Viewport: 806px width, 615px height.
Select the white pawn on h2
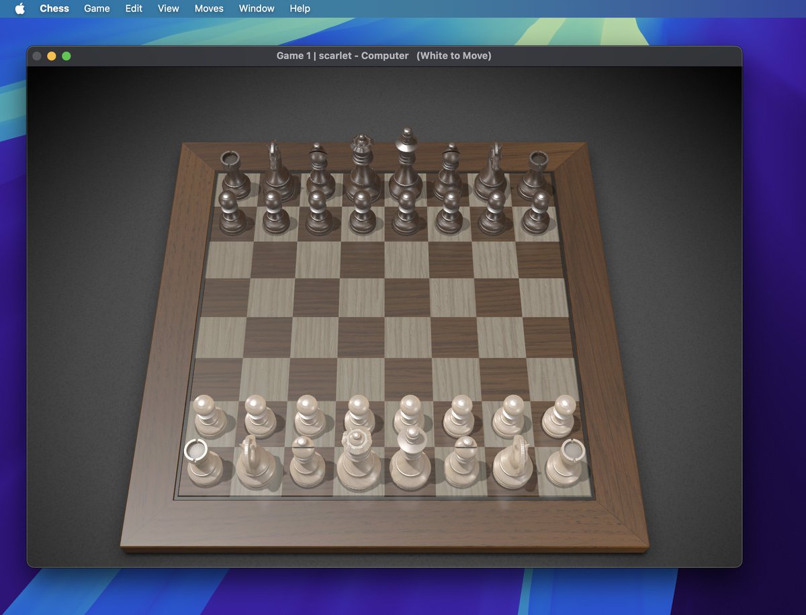coord(559,416)
